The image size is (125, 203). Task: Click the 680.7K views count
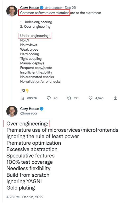coord(32,98)
